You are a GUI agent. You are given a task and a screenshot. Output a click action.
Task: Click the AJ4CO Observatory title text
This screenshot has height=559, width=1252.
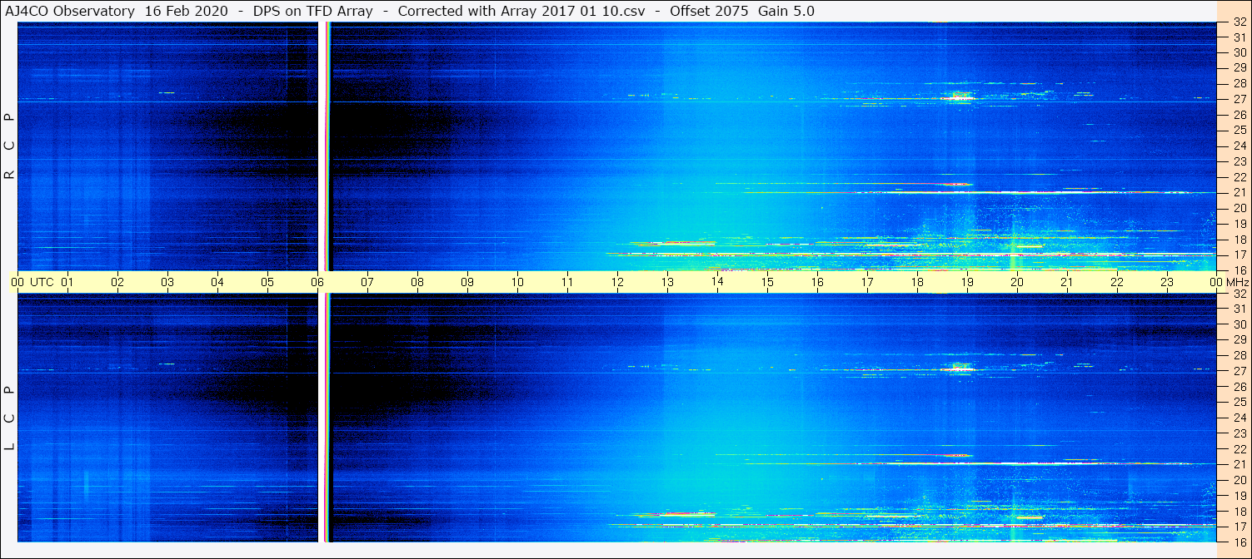tap(70, 11)
